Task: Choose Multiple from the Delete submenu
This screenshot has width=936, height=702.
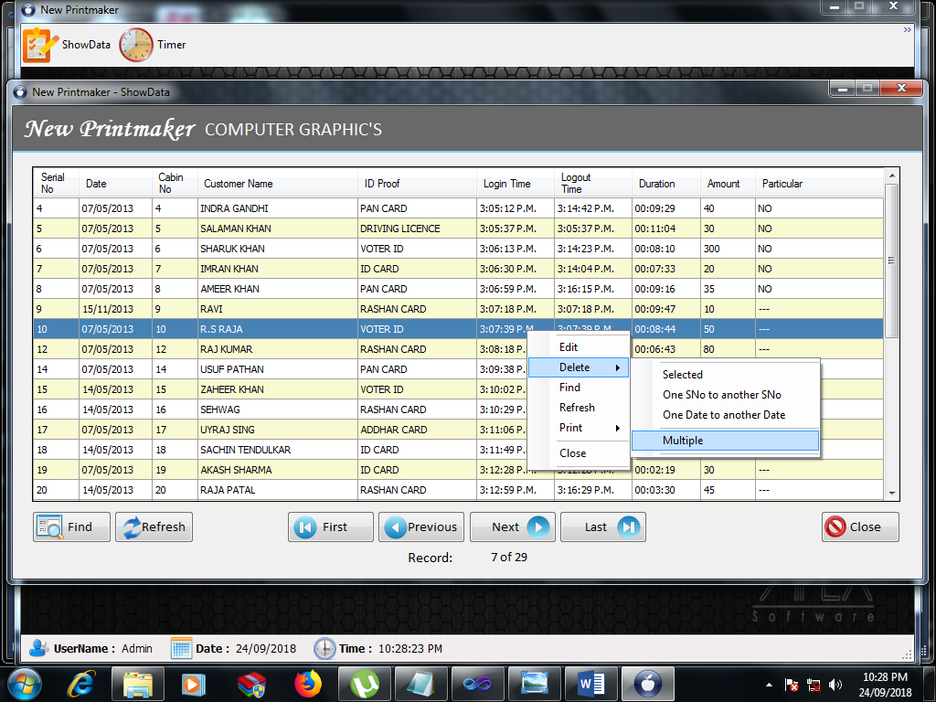Action: pyautogui.click(x=681, y=440)
